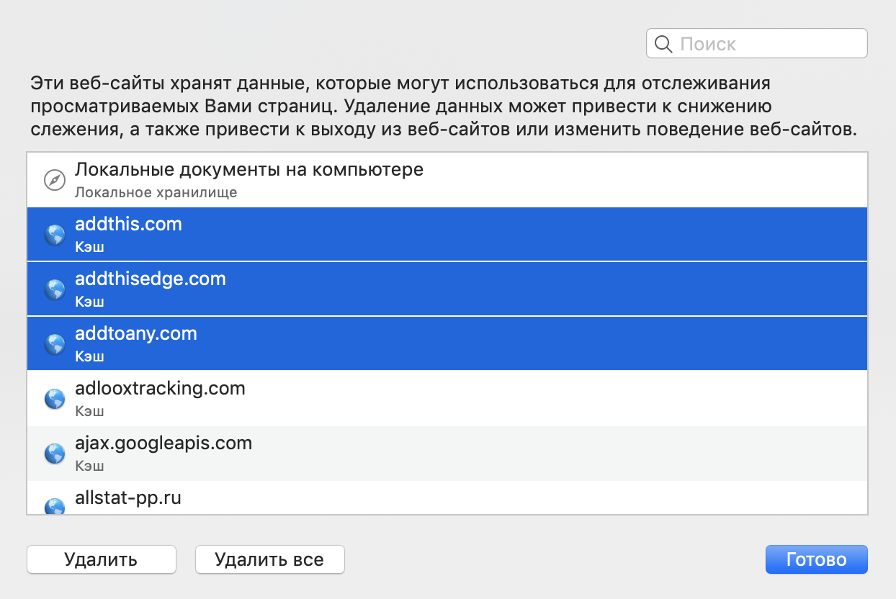Select the addthis.com list entry
This screenshot has width=896, height=599.
[447, 235]
